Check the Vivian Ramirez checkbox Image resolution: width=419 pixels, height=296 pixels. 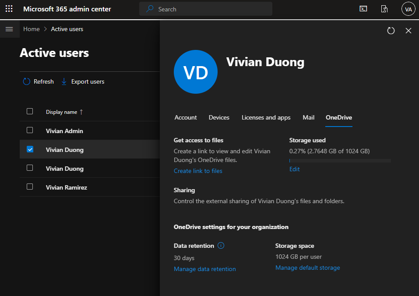click(30, 187)
